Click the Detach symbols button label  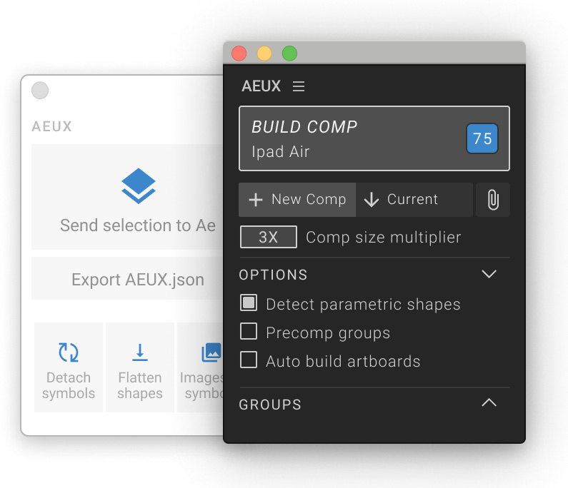point(69,386)
